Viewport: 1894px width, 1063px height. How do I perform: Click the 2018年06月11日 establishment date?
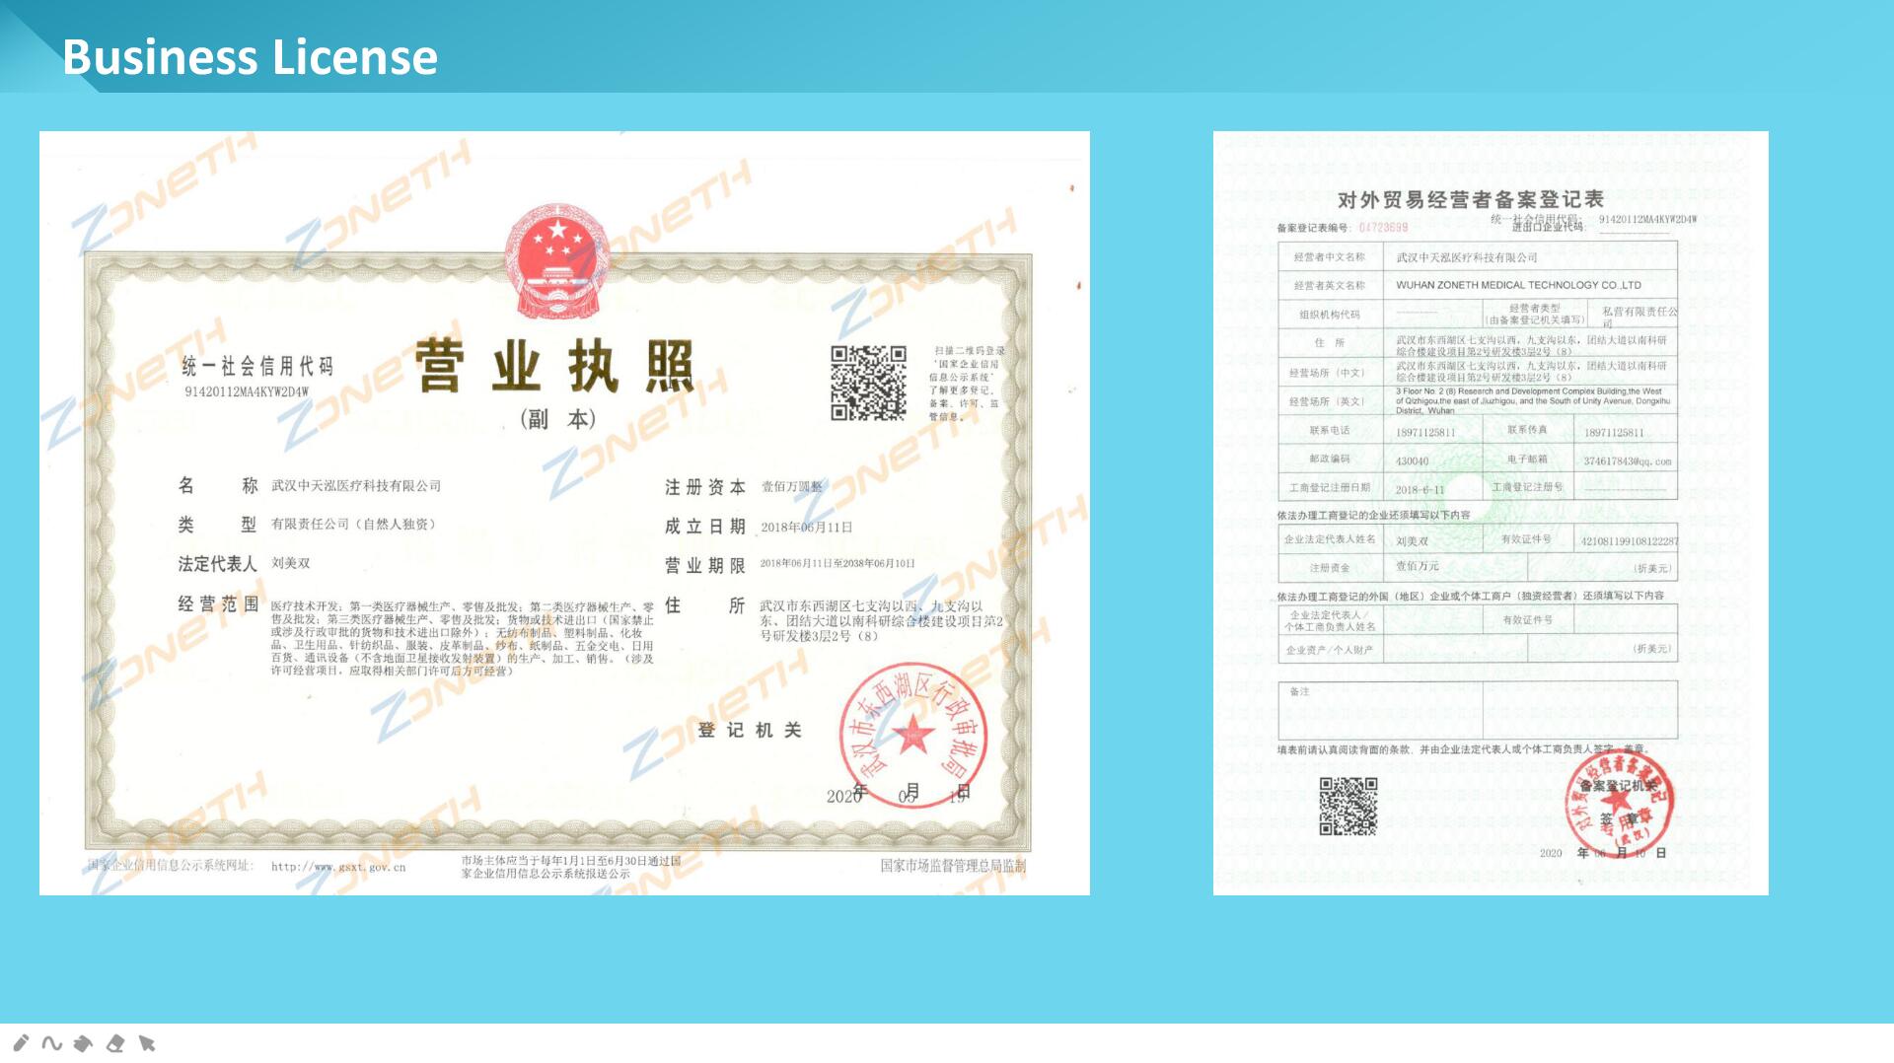[x=807, y=528]
